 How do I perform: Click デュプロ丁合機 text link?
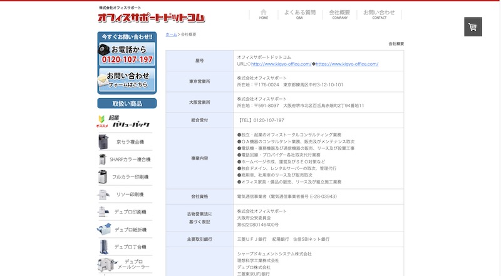[x=130, y=247]
